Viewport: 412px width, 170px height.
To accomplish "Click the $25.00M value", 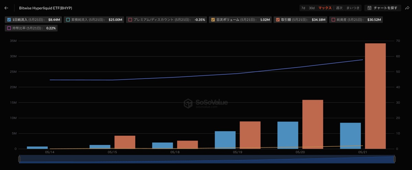I will tap(115, 20).
